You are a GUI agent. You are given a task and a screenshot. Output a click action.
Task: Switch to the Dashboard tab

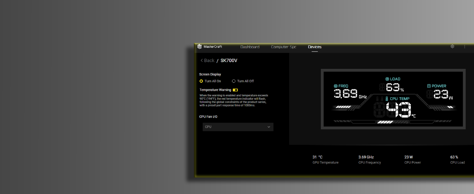(250, 47)
